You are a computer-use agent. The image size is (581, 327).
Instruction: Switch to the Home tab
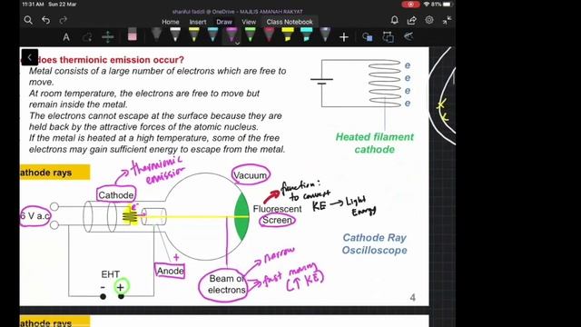171,22
